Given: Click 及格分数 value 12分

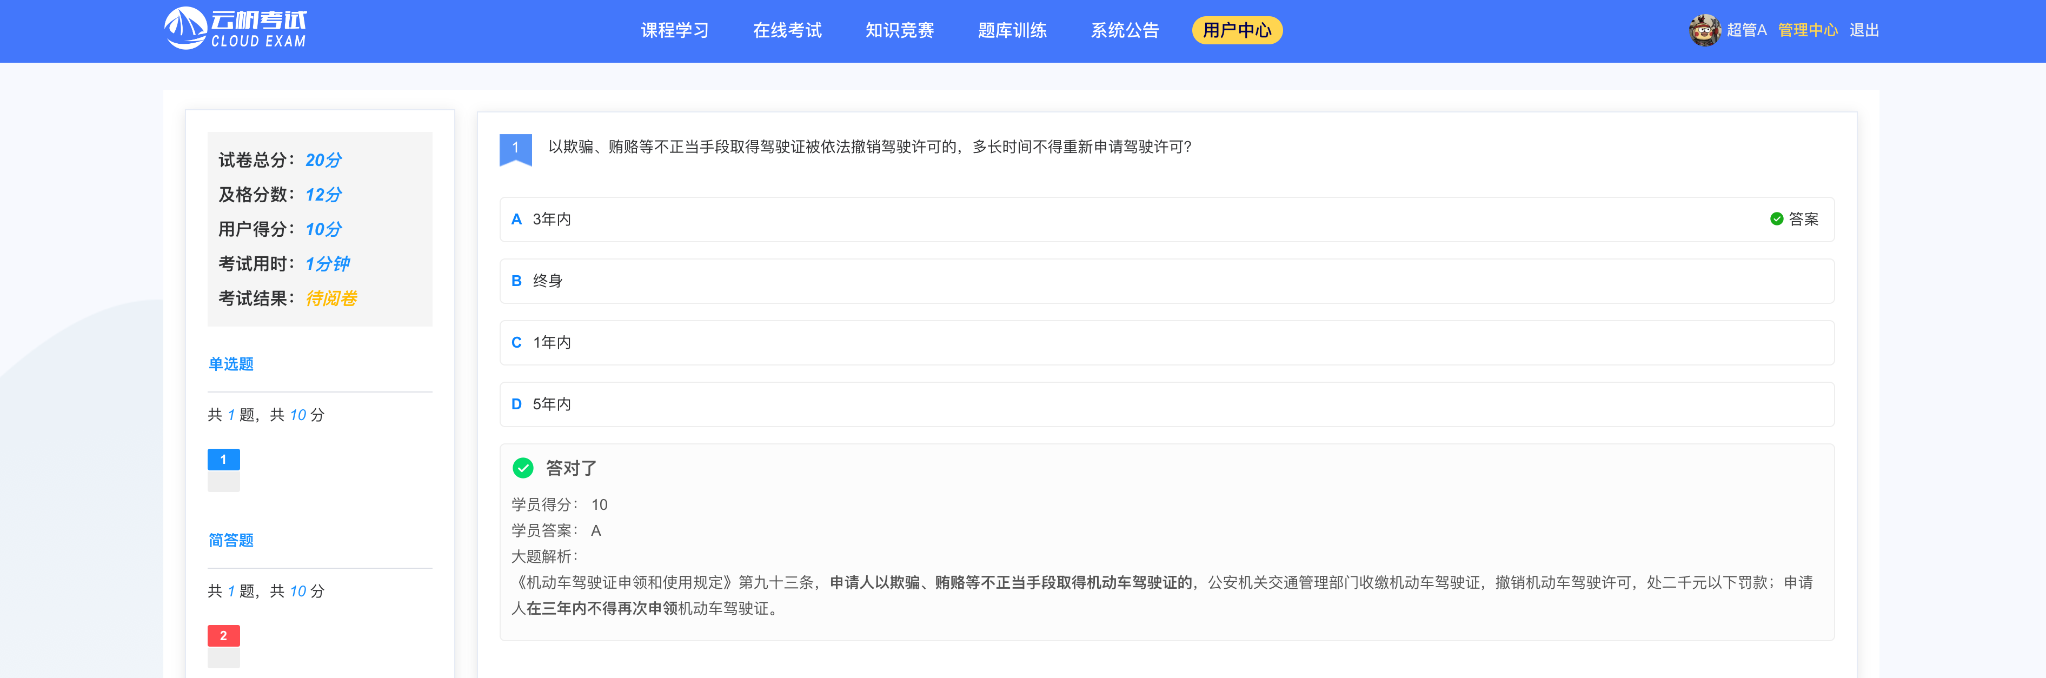Looking at the screenshot, I should (323, 195).
